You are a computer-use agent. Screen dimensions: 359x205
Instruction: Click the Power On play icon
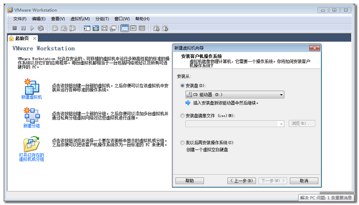(32, 28)
